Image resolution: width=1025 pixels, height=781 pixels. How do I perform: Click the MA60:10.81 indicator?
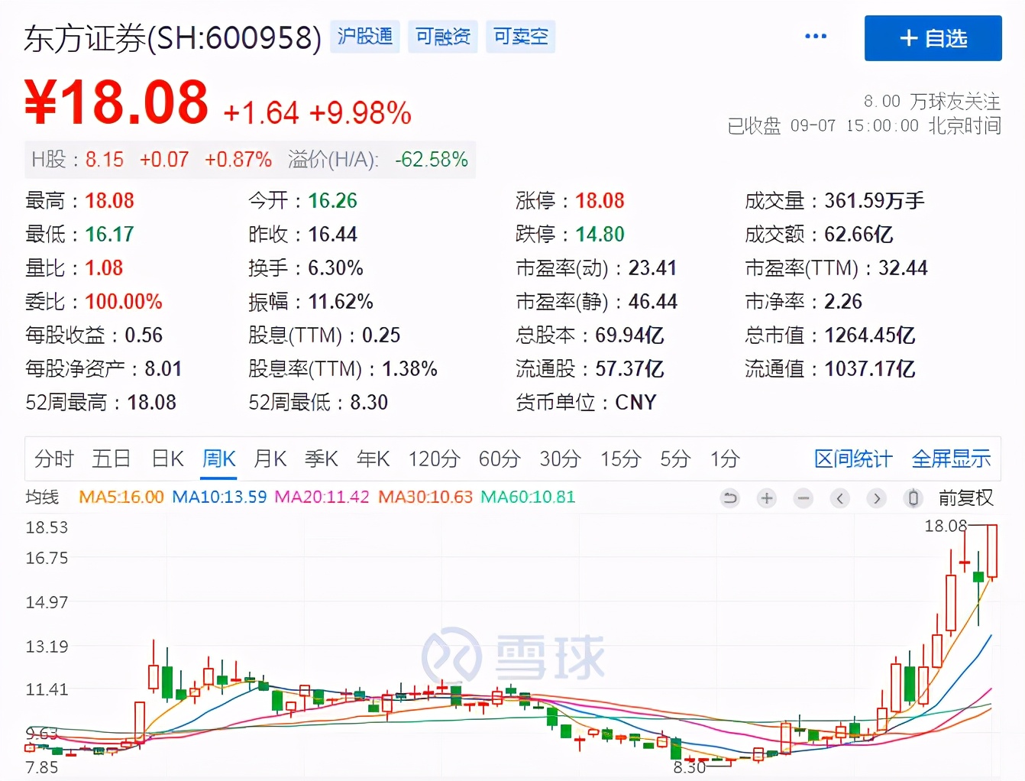[528, 497]
